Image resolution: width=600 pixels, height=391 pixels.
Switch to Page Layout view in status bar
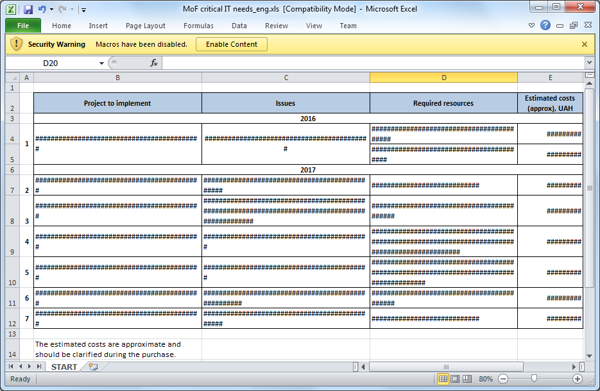tap(455, 379)
